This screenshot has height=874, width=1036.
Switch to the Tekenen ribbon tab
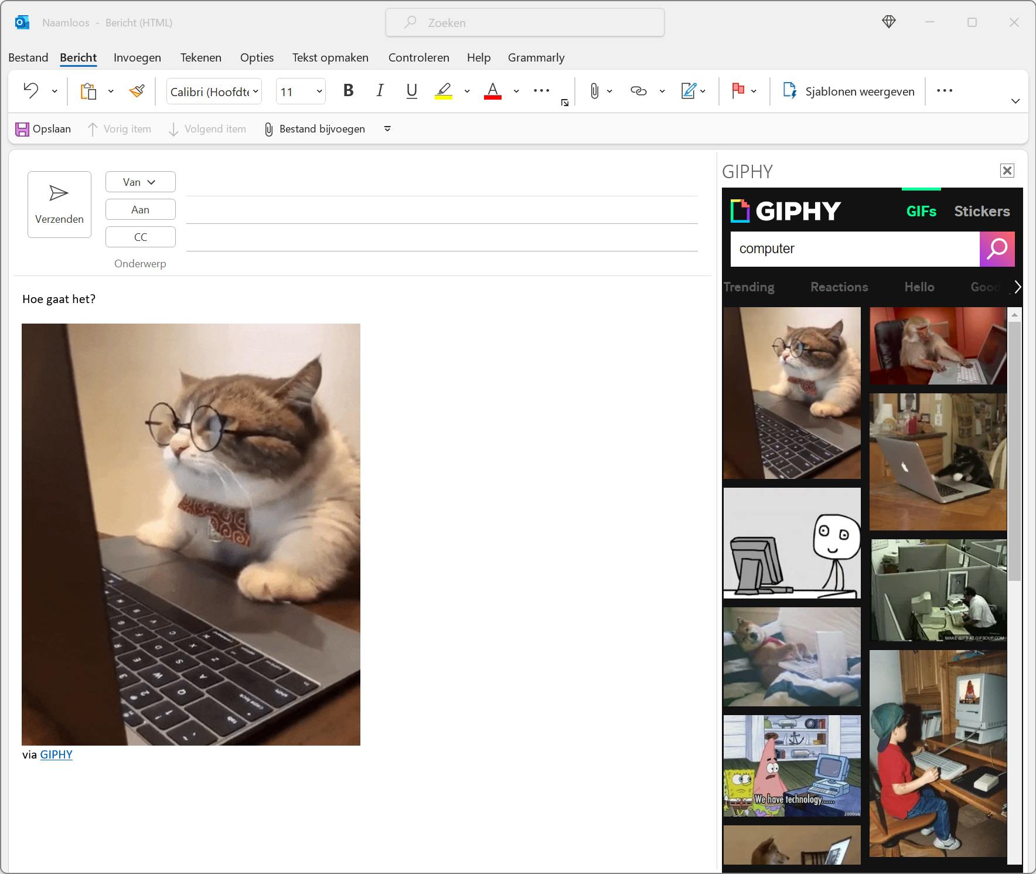(201, 57)
